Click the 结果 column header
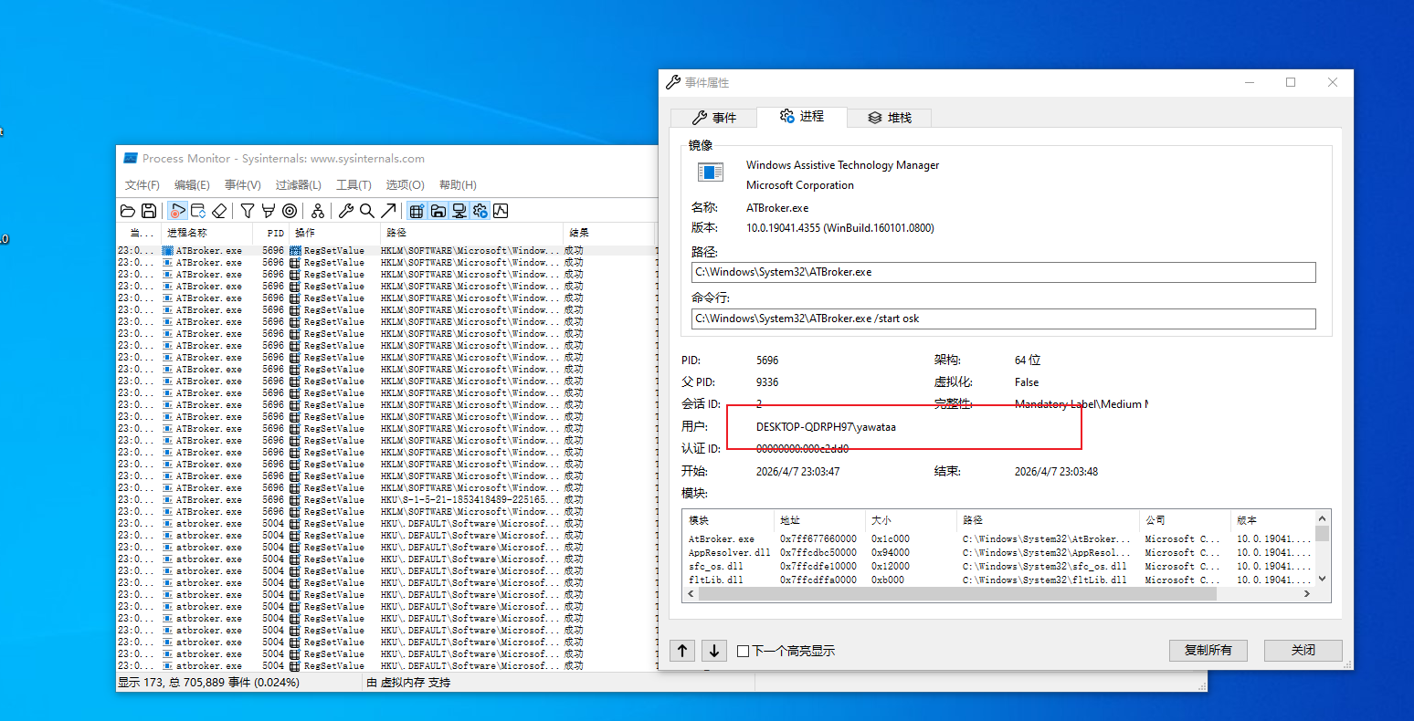Viewport: 1414px width, 721px height. click(608, 233)
